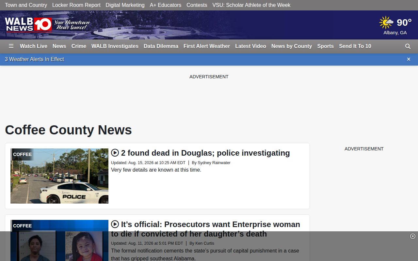Play video icon for Enterprise woman story
418x261 pixels.
coord(115,224)
